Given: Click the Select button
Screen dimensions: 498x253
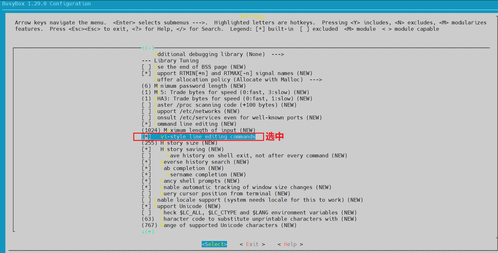Looking at the screenshot, I should 214,244.
